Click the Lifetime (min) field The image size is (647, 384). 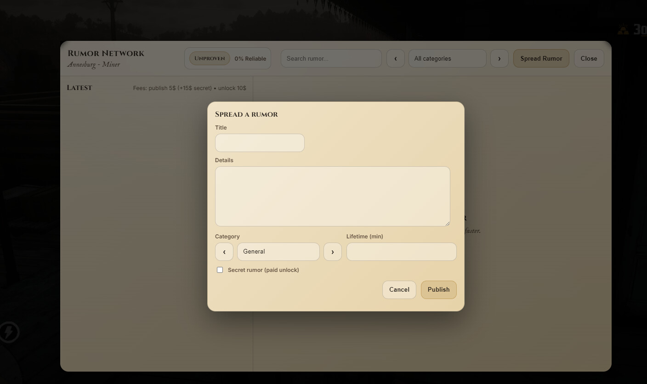(x=402, y=252)
